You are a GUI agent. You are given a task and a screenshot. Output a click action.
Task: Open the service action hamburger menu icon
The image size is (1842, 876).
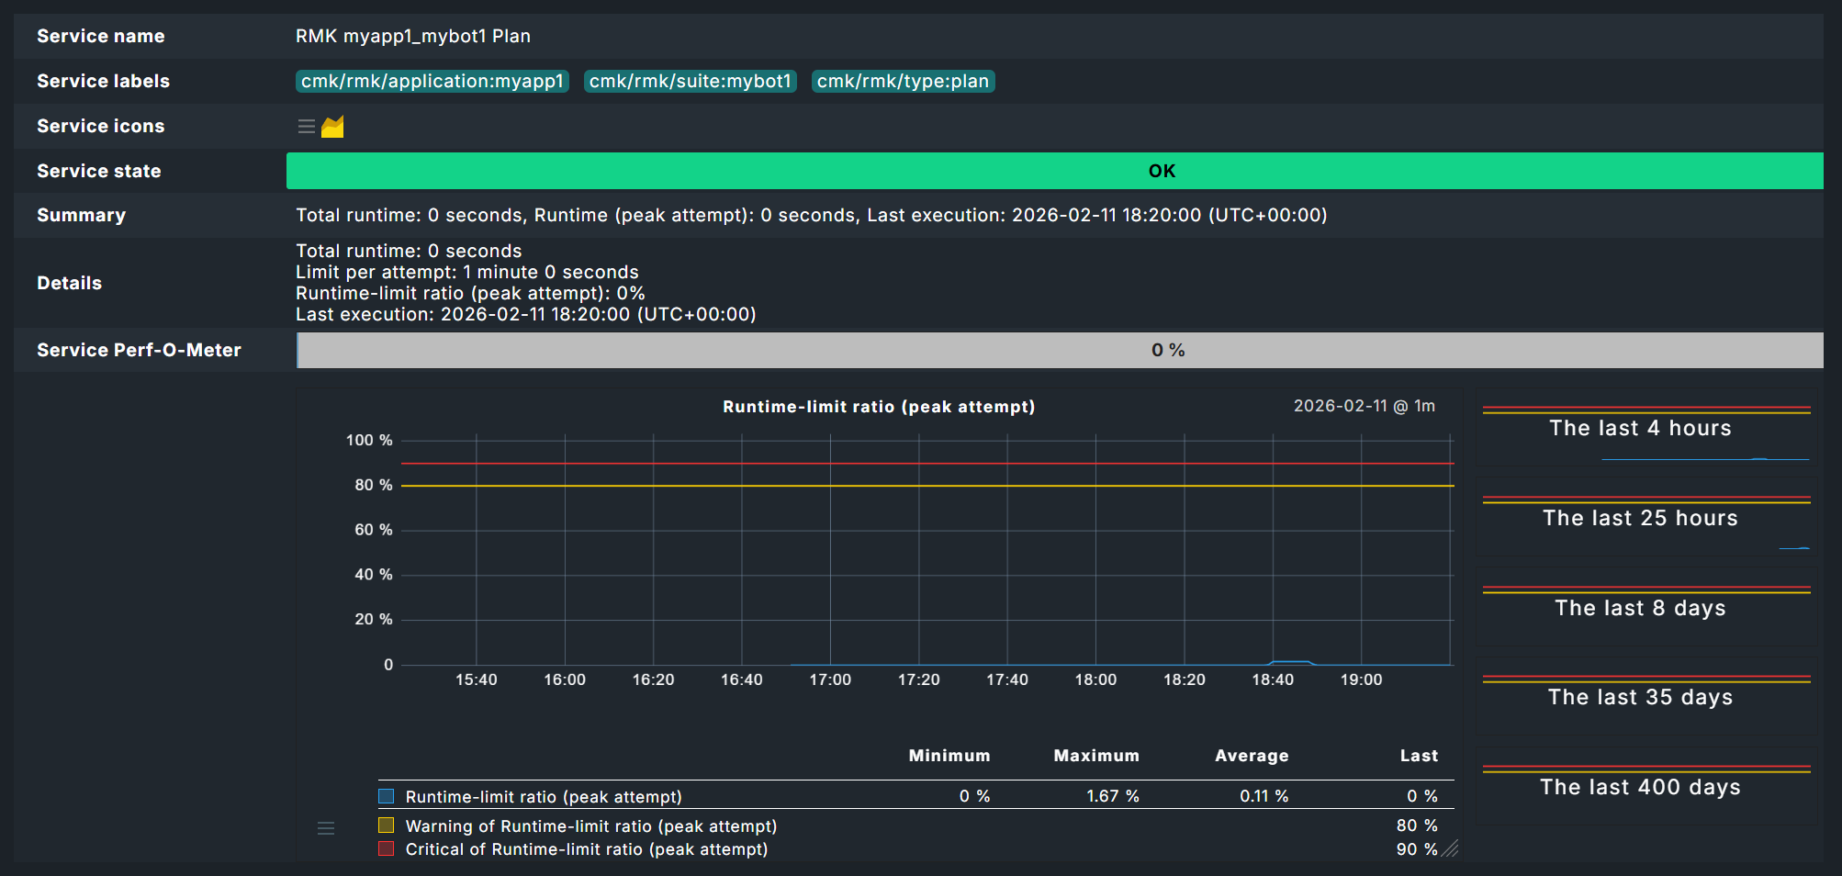coord(305,127)
